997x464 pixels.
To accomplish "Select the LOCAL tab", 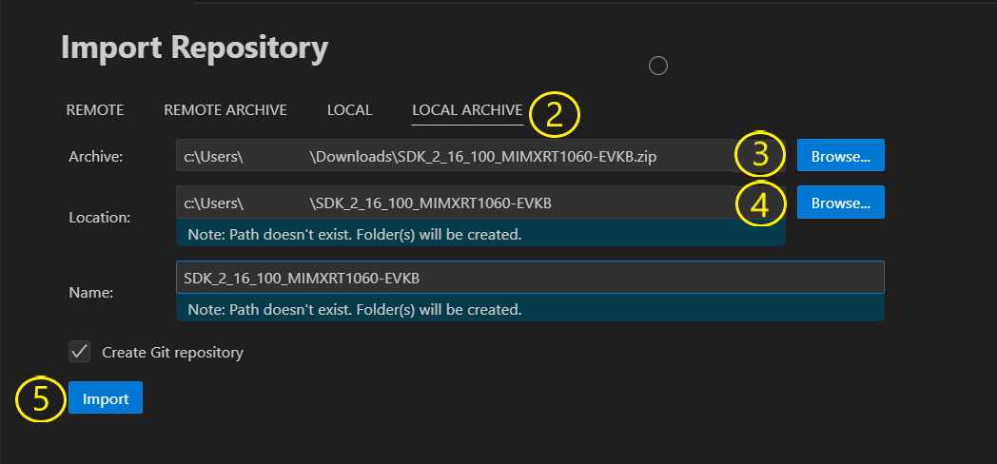I will (349, 110).
